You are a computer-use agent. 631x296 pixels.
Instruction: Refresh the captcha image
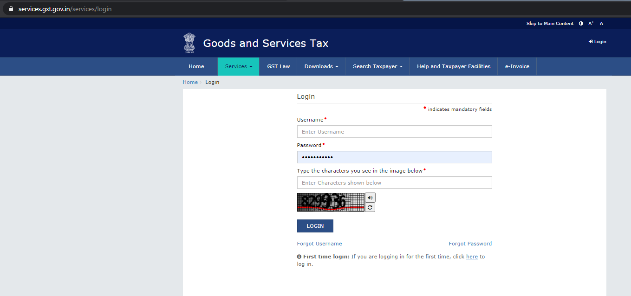click(370, 207)
